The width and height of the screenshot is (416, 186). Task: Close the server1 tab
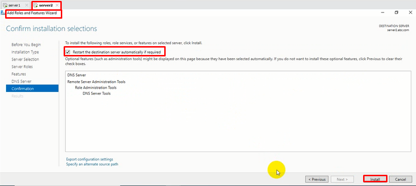[26, 5]
